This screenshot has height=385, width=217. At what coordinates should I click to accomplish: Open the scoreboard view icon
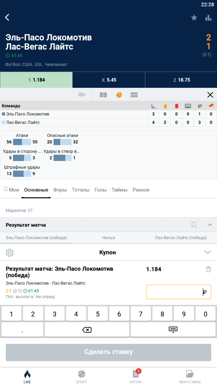[134, 95]
